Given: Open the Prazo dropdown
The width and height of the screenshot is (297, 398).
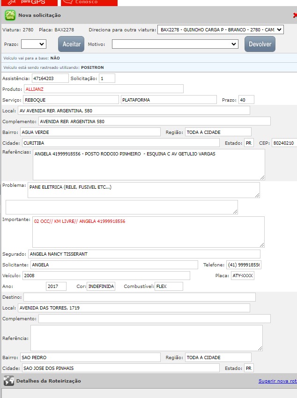Looking at the screenshot, I should click(x=34, y=44).
